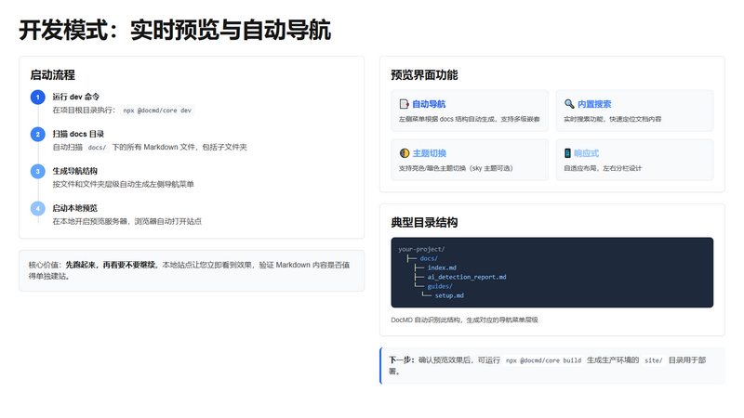Click step title 启动本地预览
The width and height of the screenshot is (744, 418).
click(x=75, y=207)
